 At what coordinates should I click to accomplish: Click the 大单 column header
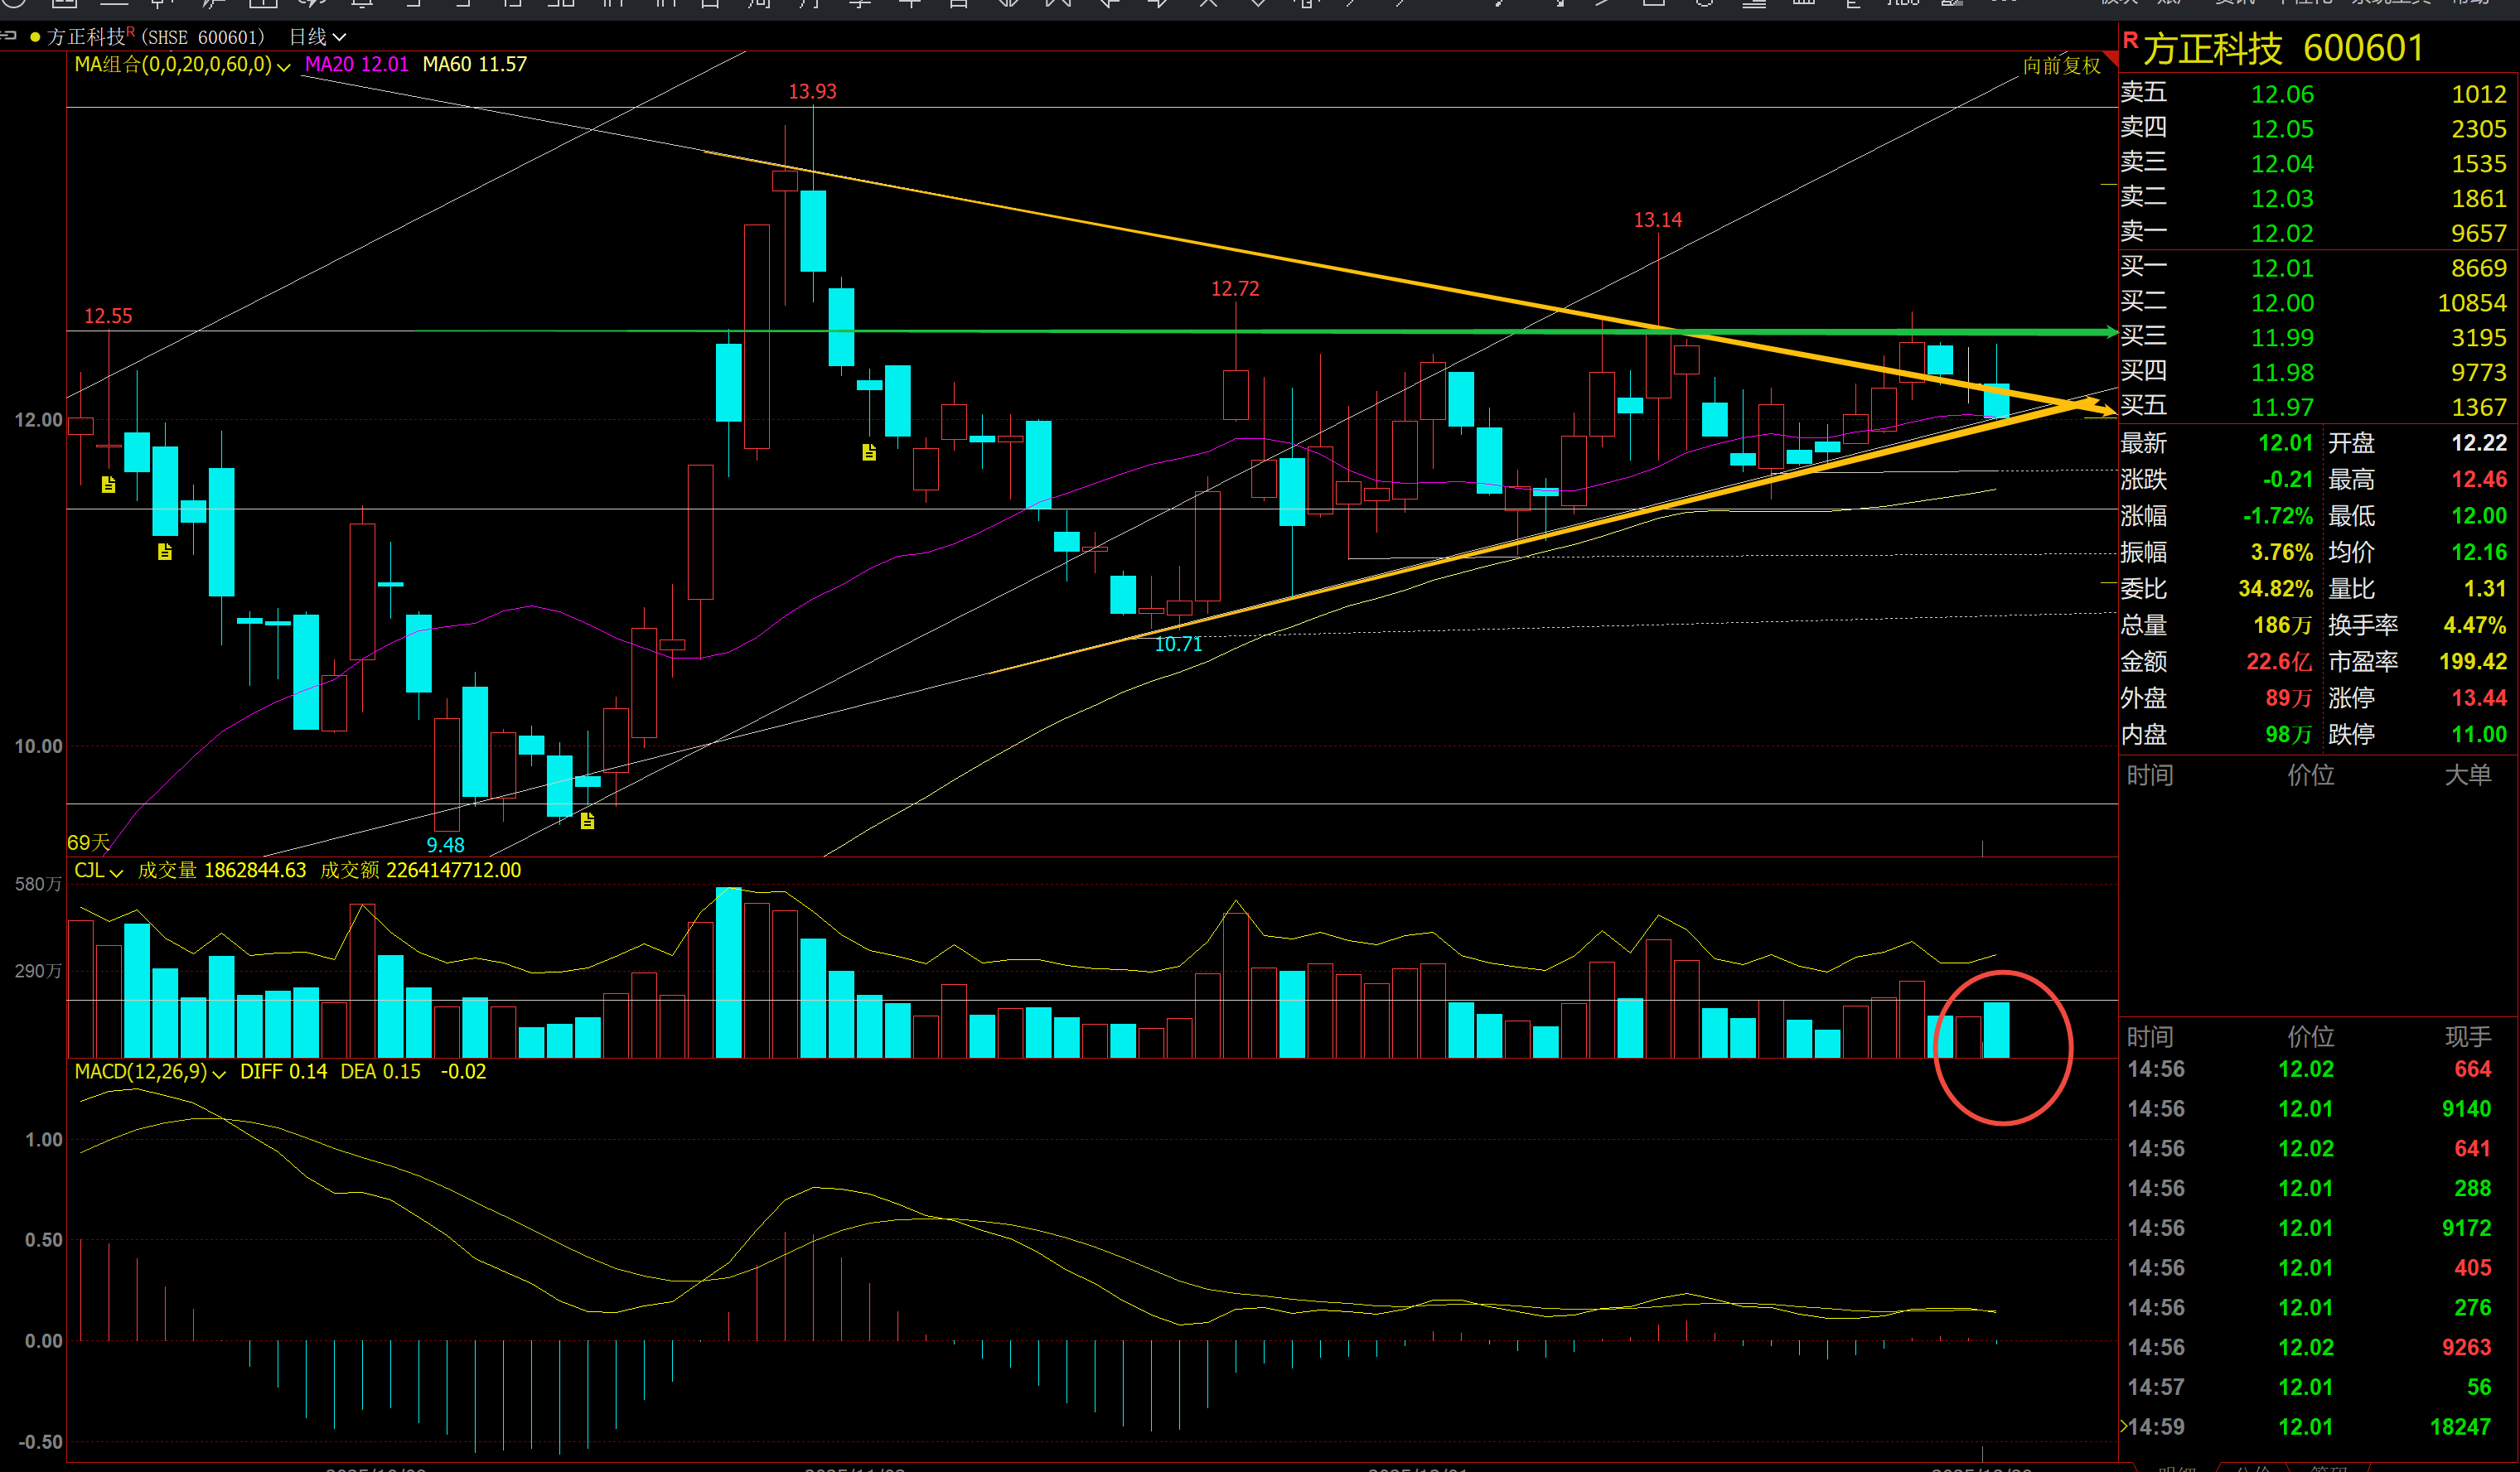point(2467,775)
